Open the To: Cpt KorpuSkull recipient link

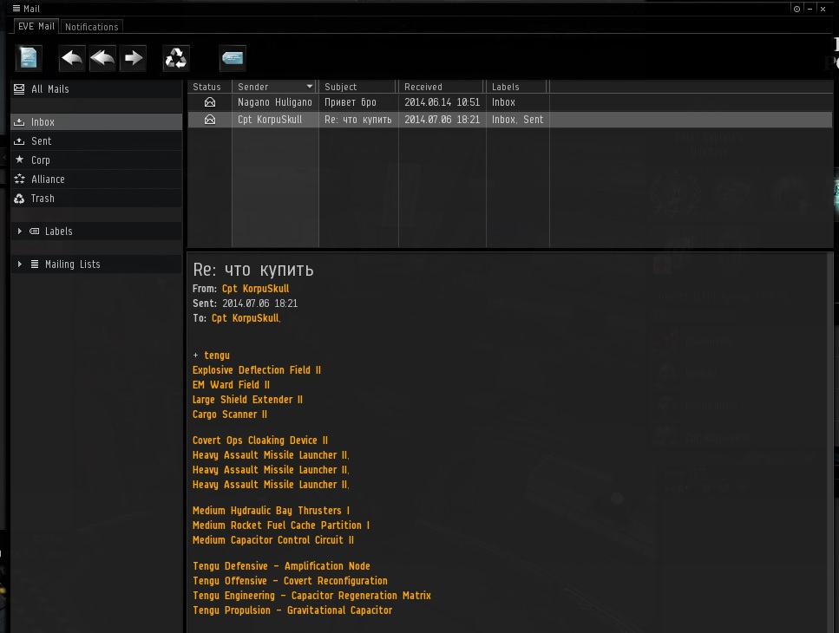[245, 318]
